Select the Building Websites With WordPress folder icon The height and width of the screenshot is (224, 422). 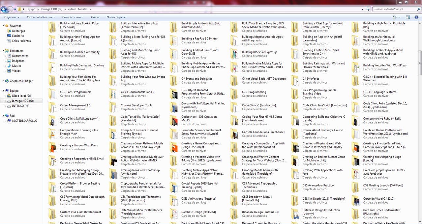[356, 67]
